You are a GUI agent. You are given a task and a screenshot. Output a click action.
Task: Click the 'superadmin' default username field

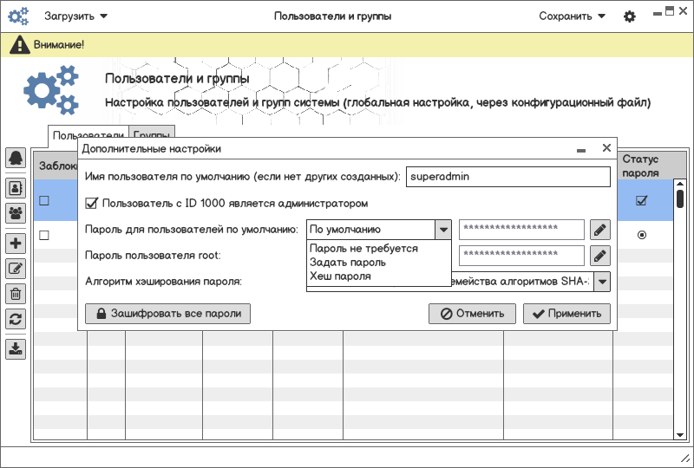pyautogui.click(x=508, y=176)
